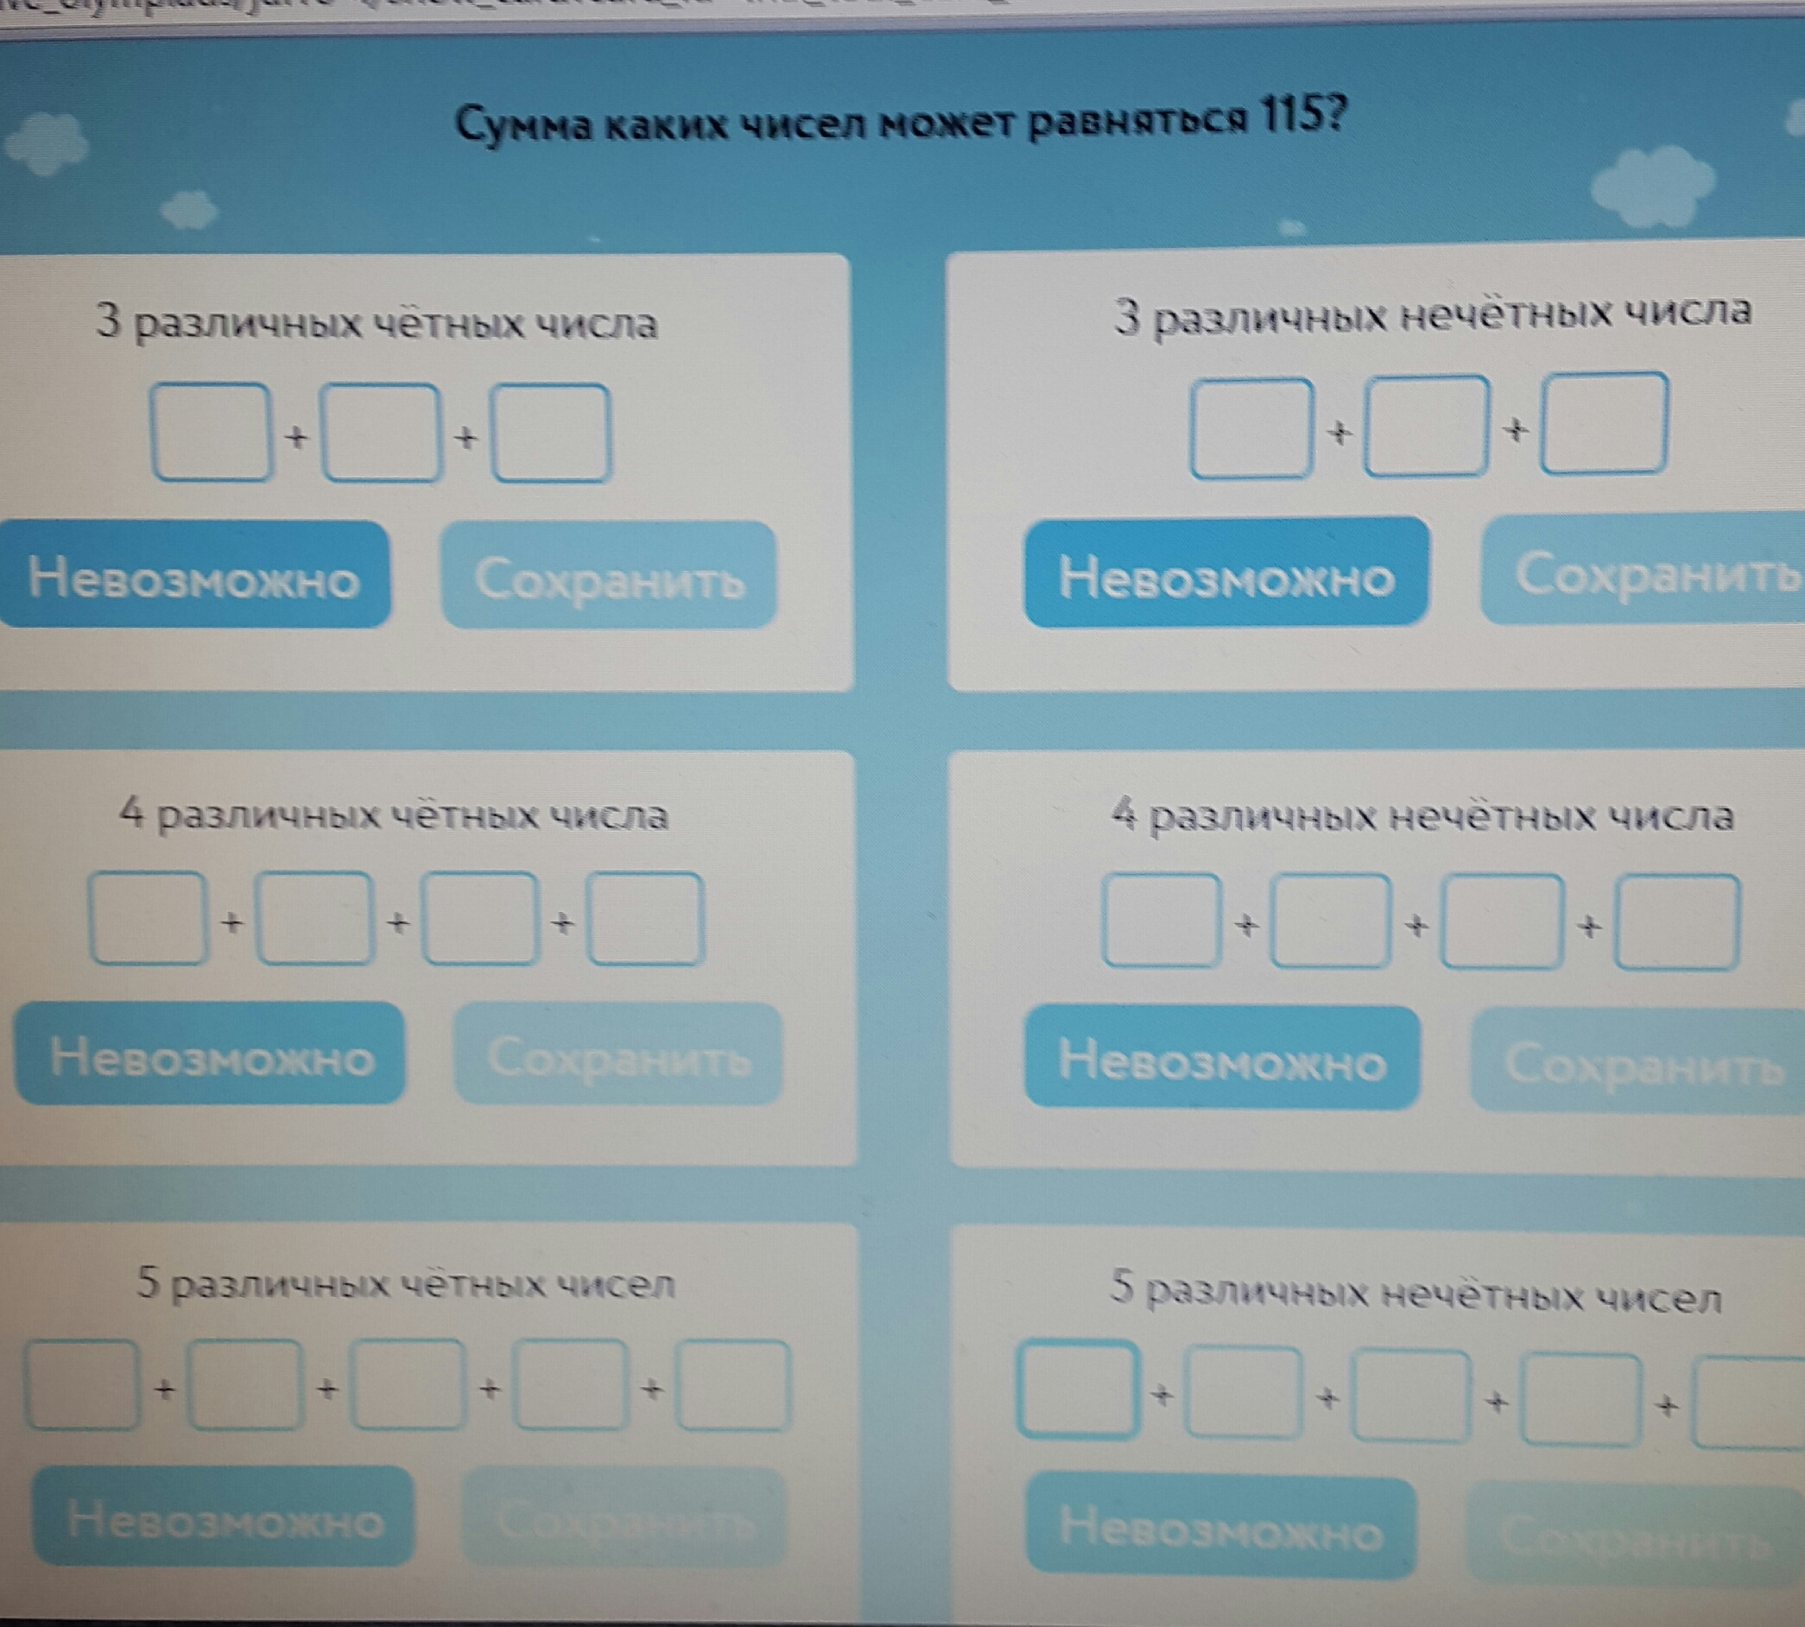Focus first box in 4 чётных числа
Screen dimensions: 1805x1627
pyautogui.click(x=149, y=920)
